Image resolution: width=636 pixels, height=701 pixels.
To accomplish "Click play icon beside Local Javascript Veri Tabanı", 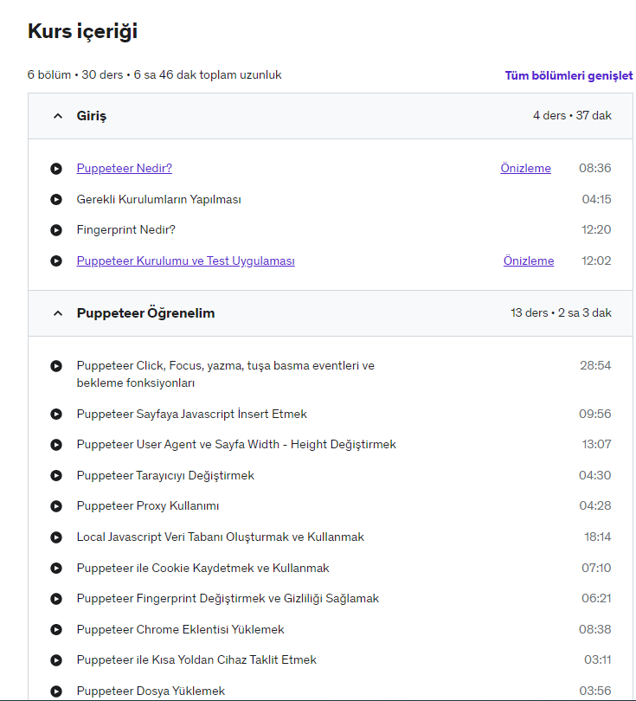I will point(56,537).
